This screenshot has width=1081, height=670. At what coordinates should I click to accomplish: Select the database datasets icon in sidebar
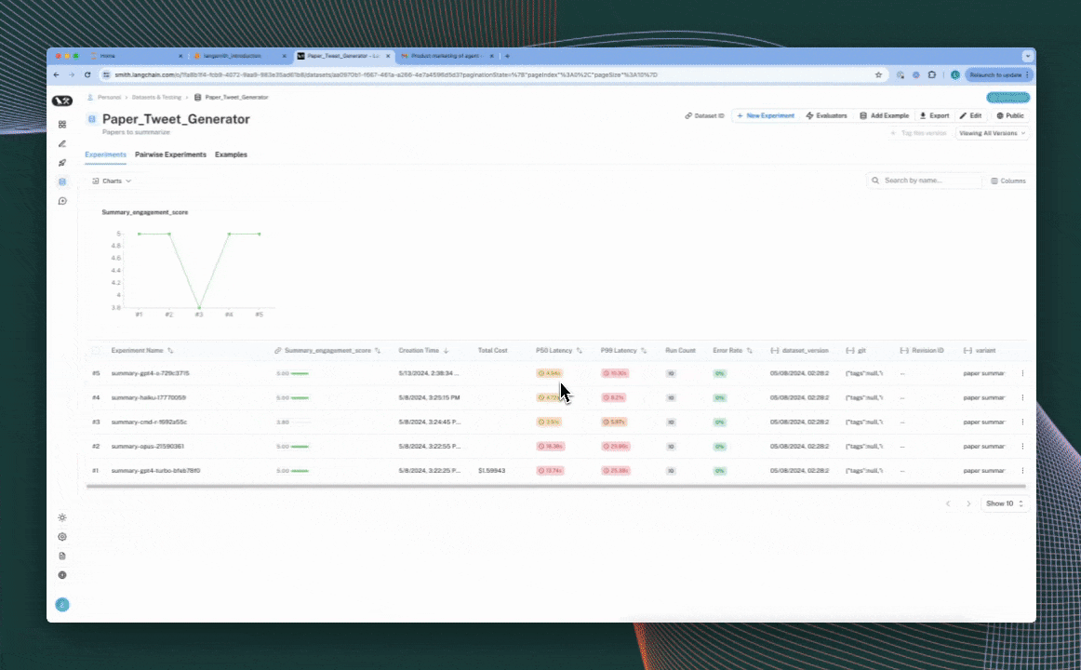(x=62, y=182)
